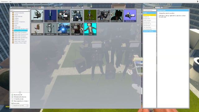The width and height of the screenshot is (199, 112).
Task: Toggle the Присоединить к отряду checkbox
Action: [12, 101]
